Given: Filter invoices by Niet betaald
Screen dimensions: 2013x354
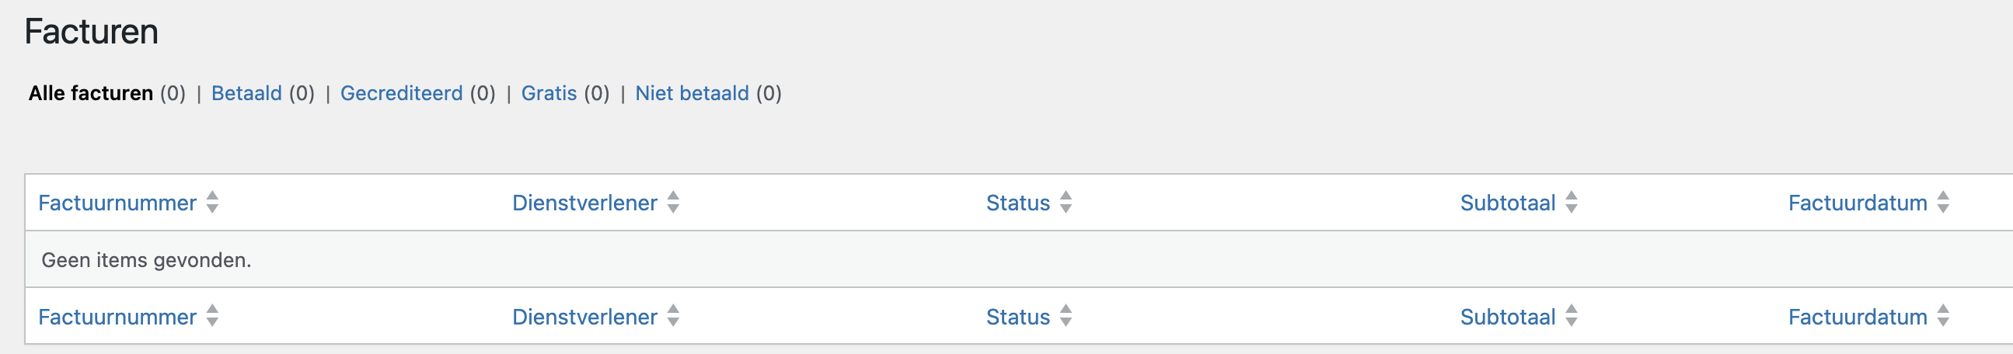Looking at the screenshot, I should click(692, 94).
